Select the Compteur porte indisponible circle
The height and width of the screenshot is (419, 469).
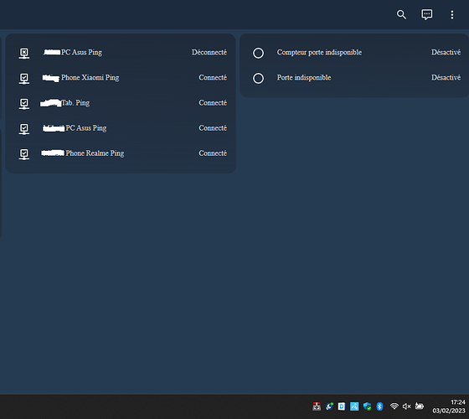point(258,53)
